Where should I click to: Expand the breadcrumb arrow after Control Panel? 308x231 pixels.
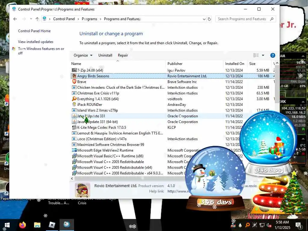pos(78,19)
